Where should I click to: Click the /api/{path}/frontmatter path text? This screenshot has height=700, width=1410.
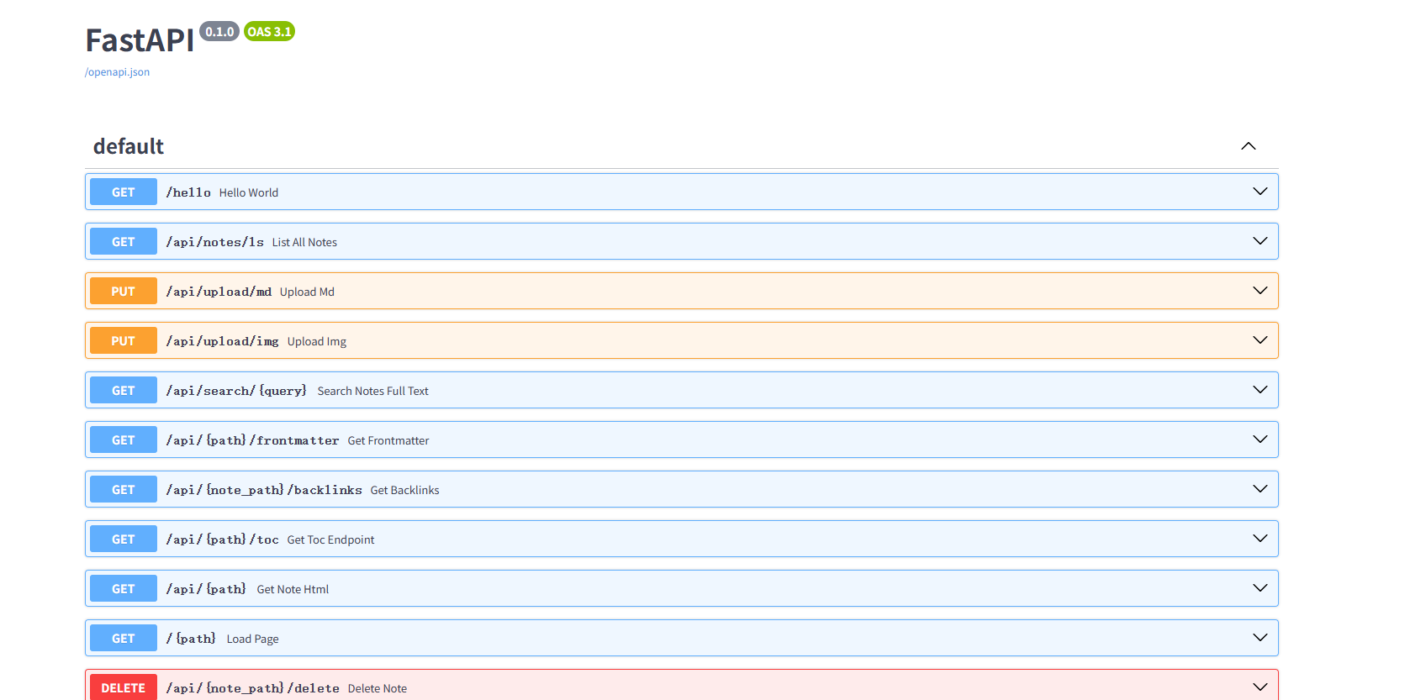click(252, 440)
